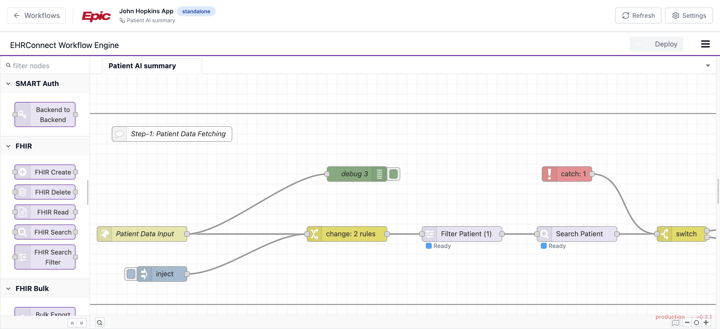Select the Patient AI summary tab
Viewport: 720px width, 329px height.
142,66
